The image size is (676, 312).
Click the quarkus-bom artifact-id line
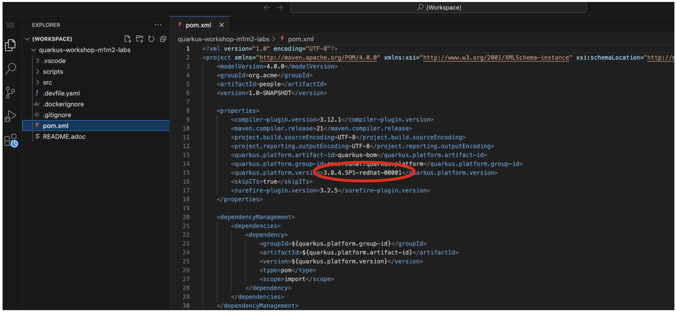tap(359, 155)
